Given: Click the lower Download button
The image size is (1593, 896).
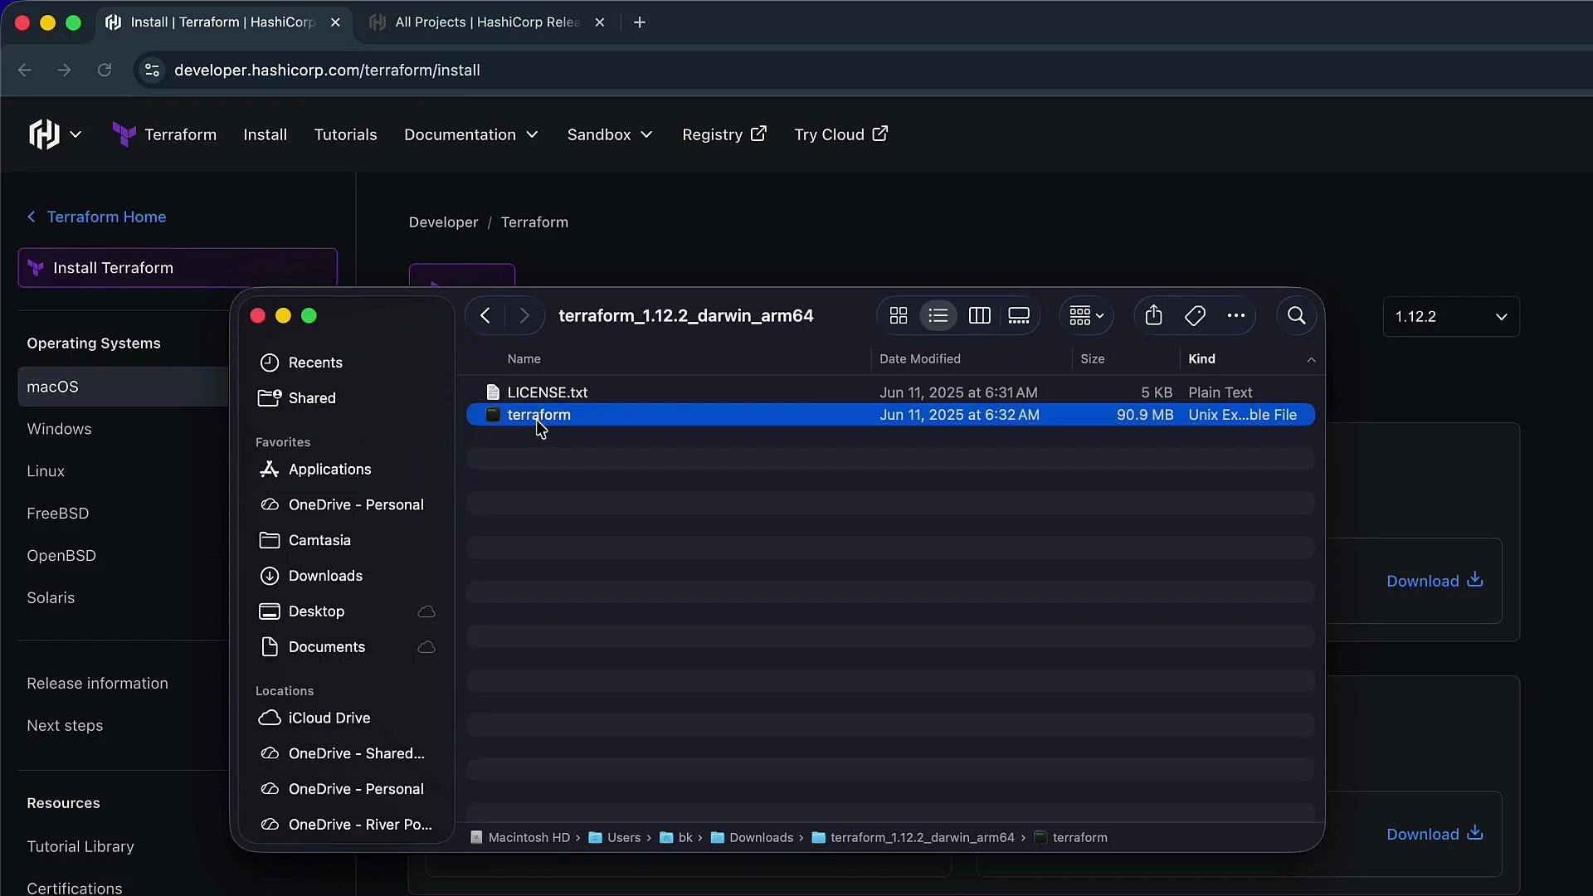Looking at the screenshot, I should 1435,834.
